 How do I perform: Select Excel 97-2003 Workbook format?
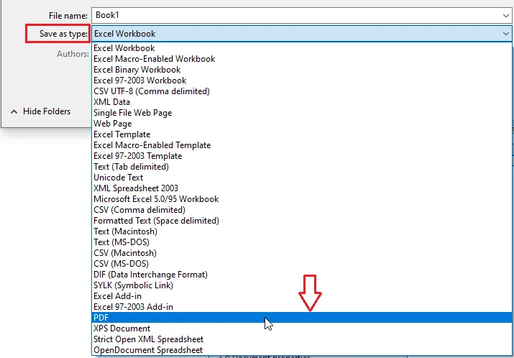point(302,81)
